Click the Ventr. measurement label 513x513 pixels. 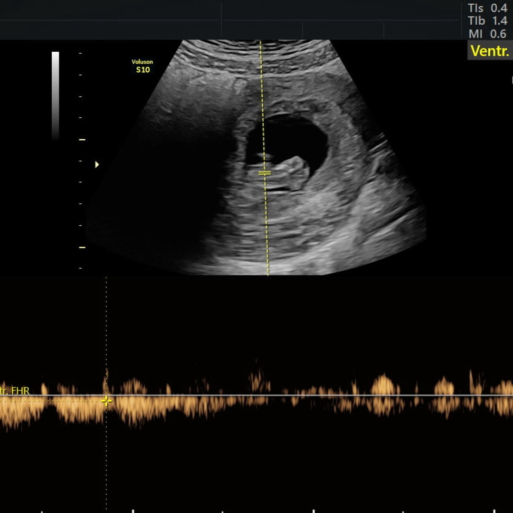[x=489, y=51]
